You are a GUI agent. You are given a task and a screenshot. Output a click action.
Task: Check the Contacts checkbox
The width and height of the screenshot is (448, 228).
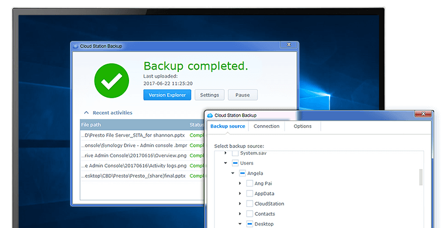point(249,214)
